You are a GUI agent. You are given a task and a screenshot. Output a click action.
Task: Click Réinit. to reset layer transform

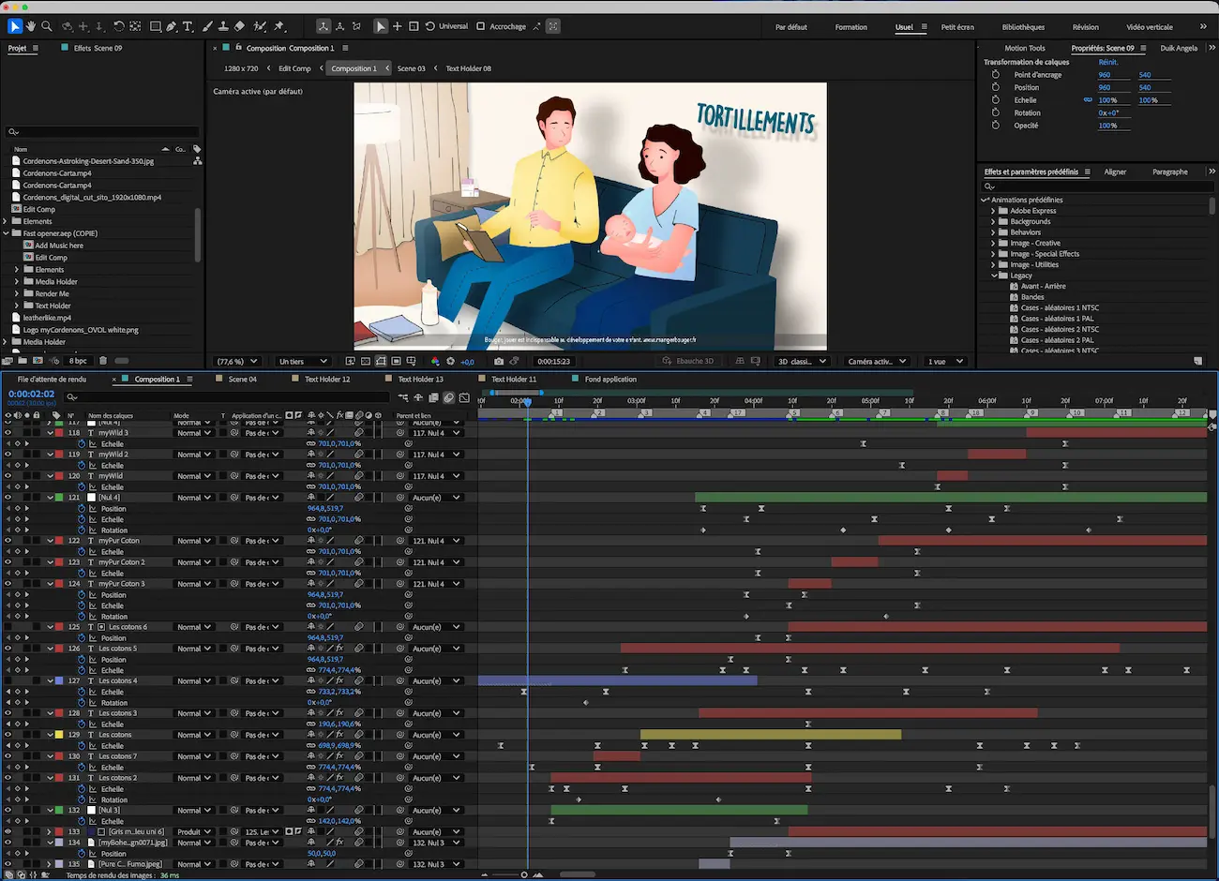1108,62
